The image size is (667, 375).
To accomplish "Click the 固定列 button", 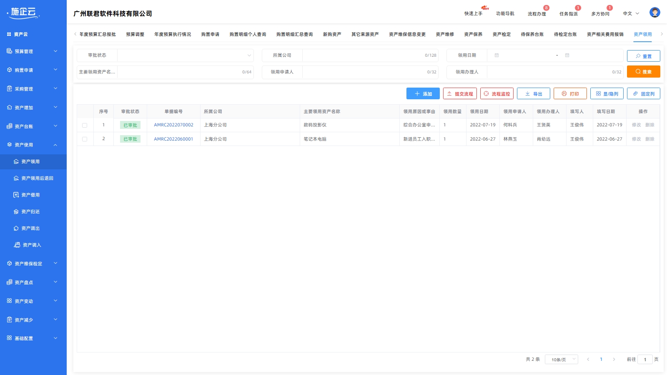I will (x=643, y=93).
